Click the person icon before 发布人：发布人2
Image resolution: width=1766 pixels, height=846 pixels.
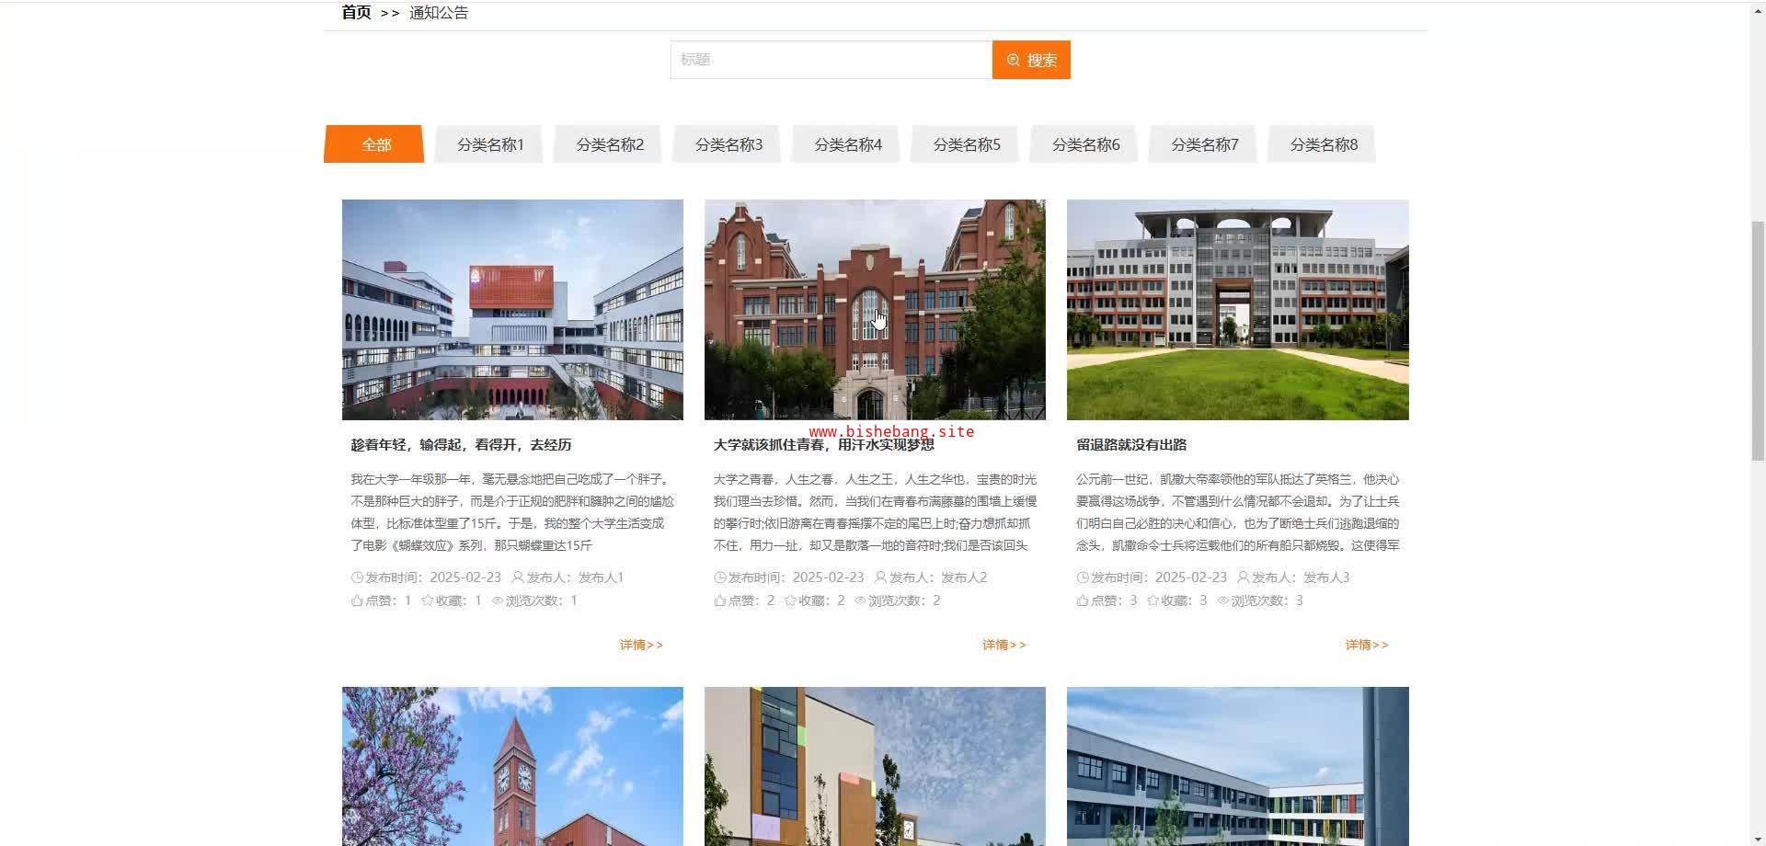(x=880, y=577)
